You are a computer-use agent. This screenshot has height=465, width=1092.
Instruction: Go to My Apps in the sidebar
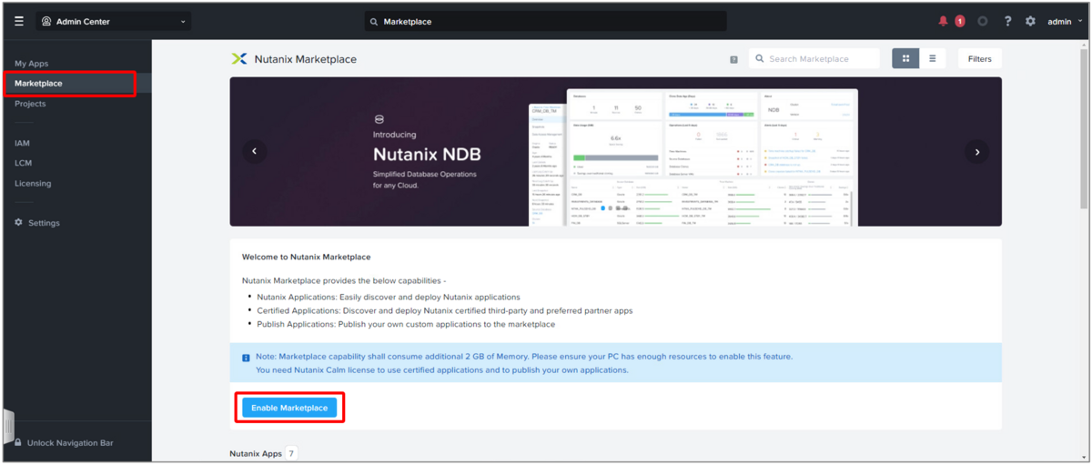32,64
